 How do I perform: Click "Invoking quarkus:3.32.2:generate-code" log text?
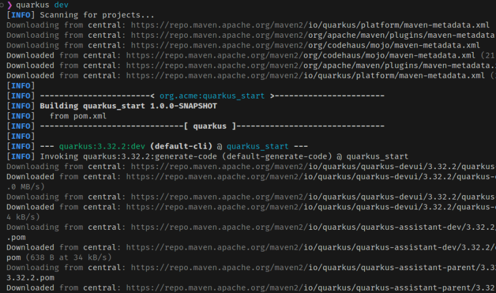click(x=128, y=157)
